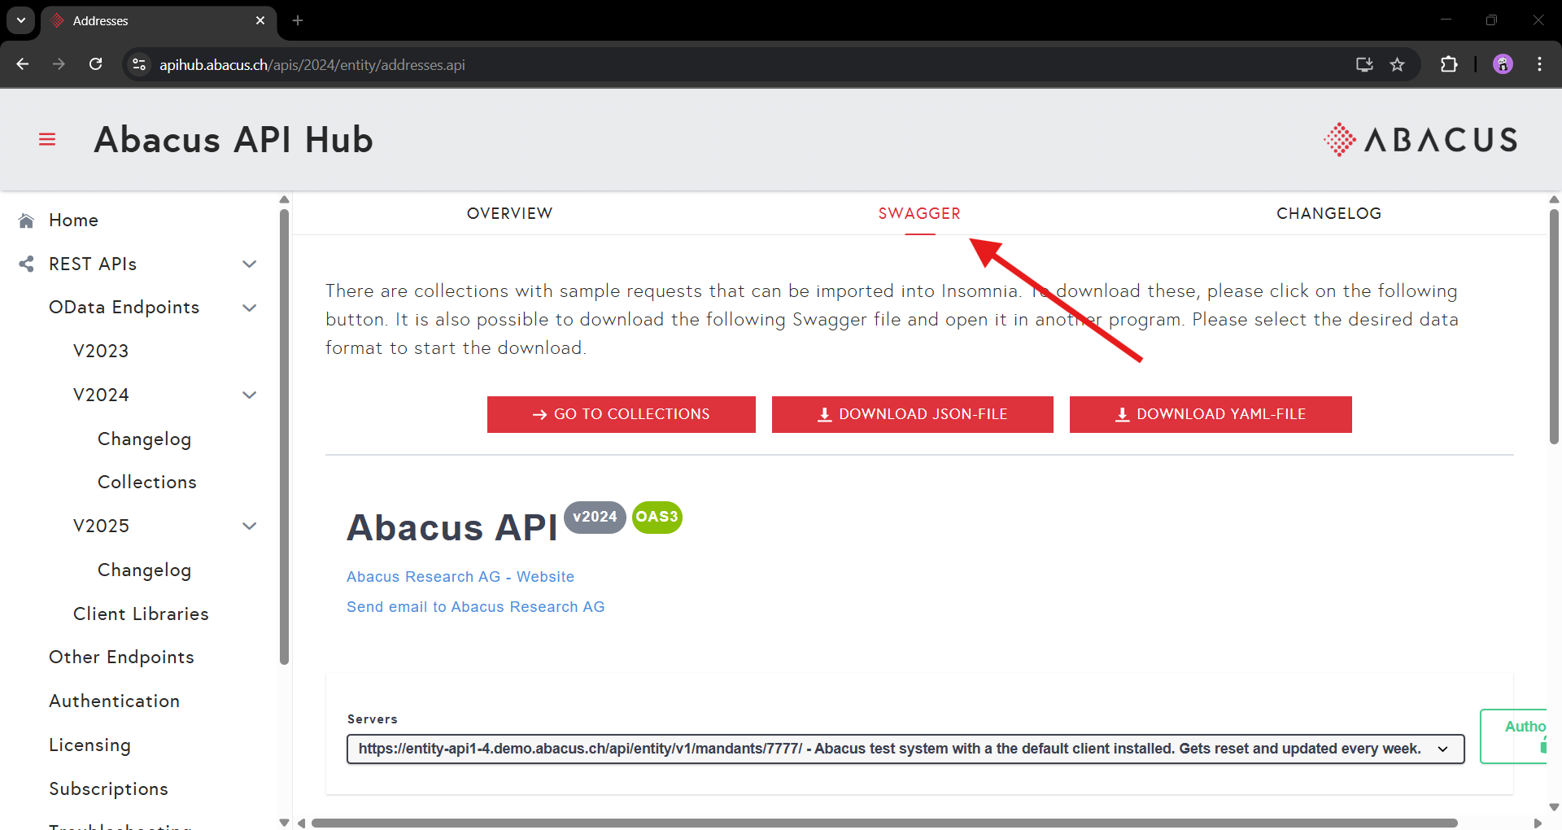Select the SWAGGER tab
1562x830 pixels.
tap(919, 213)
